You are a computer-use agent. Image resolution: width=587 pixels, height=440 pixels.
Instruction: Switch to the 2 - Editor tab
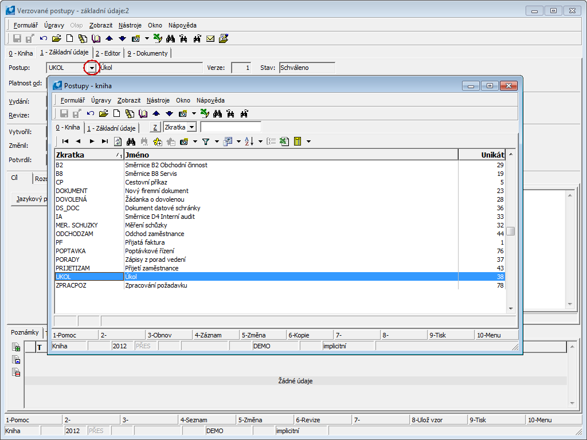pos(108,53)
